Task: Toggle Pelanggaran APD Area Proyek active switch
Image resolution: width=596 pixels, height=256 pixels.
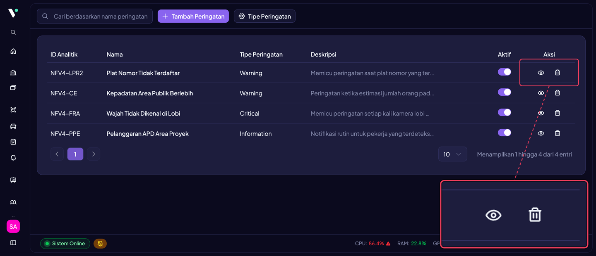Action: pos(505,133)
